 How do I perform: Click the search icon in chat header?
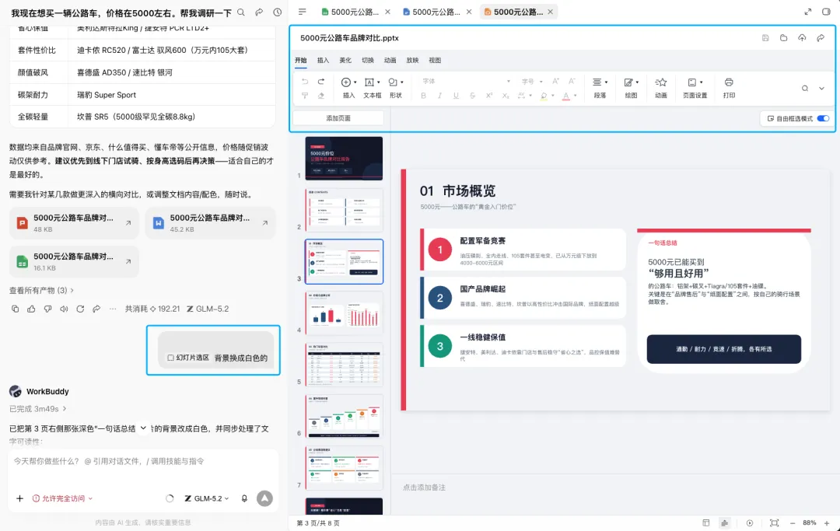(241, 12)
